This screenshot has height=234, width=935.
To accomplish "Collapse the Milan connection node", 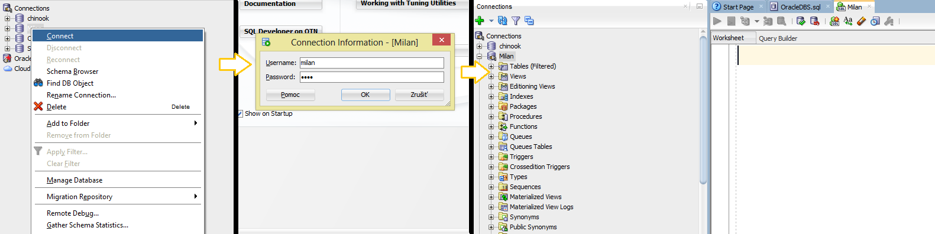I will (480, 56).
